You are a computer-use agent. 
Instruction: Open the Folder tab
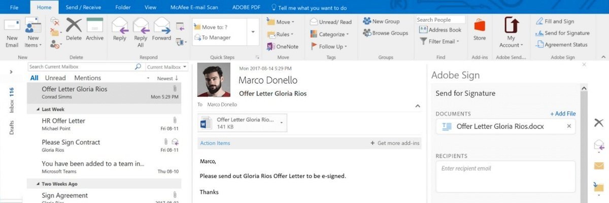tap(123, 8)
